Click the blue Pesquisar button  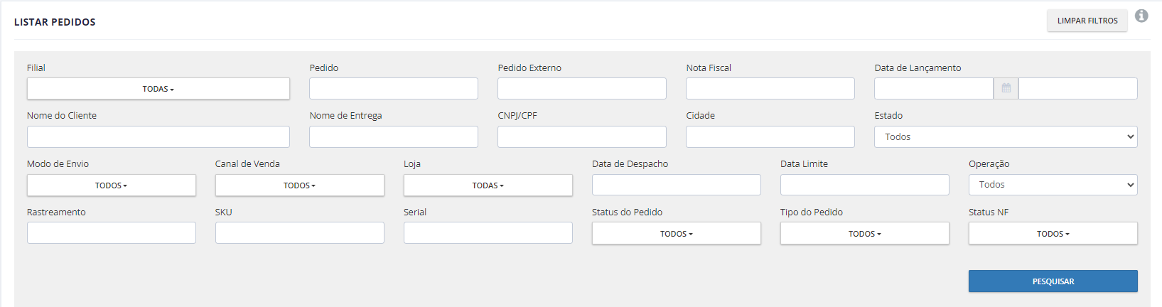point(1053,281)
